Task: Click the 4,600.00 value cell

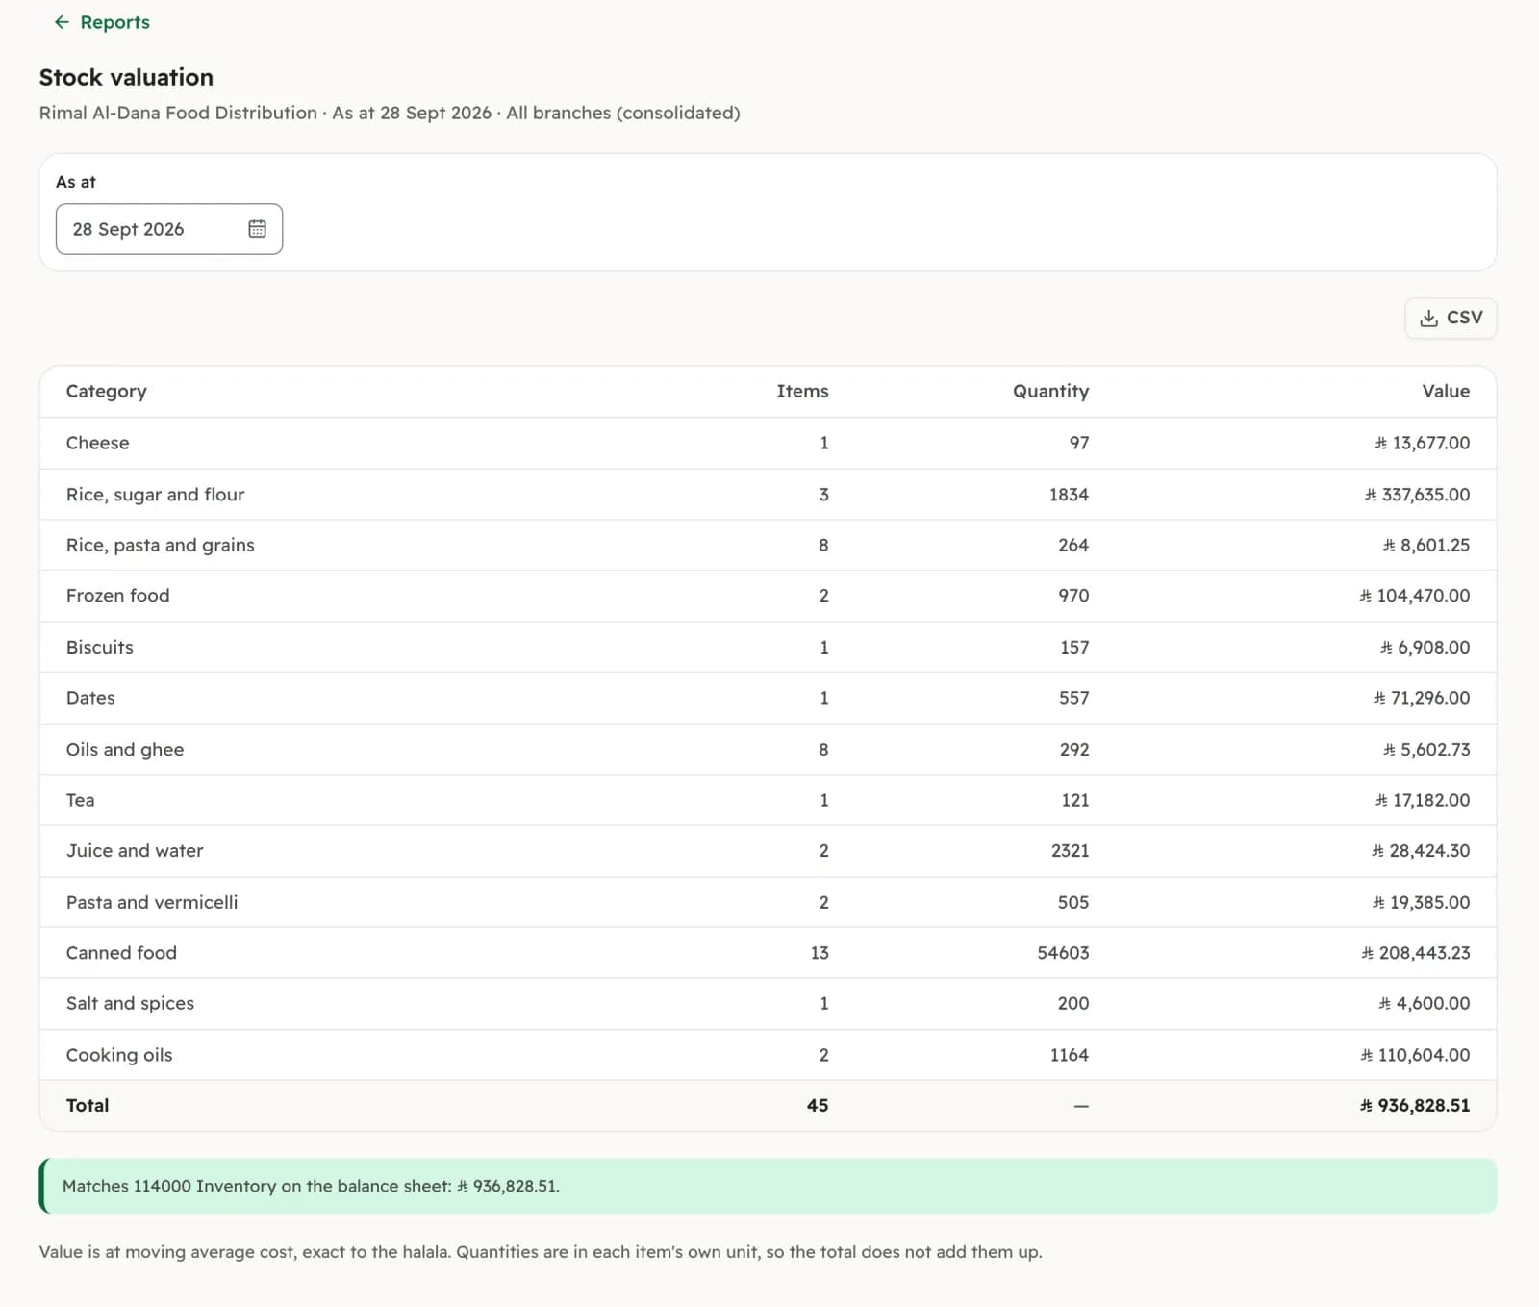Action: [1424, 1003]
